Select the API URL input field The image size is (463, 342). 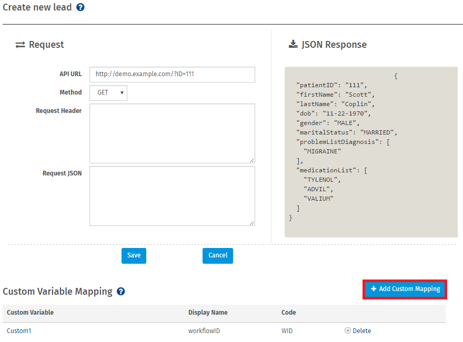[172, 74]
